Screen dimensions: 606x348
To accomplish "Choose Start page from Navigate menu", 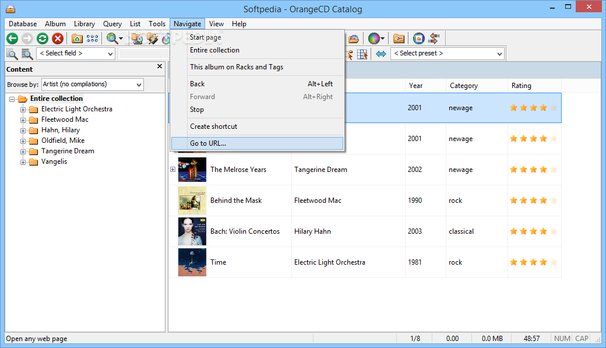I will click(257, 37).
